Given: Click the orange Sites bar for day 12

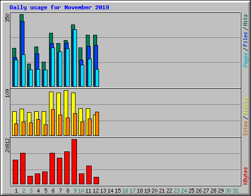Looking at the screenshot, I should (x=97, y=123).
